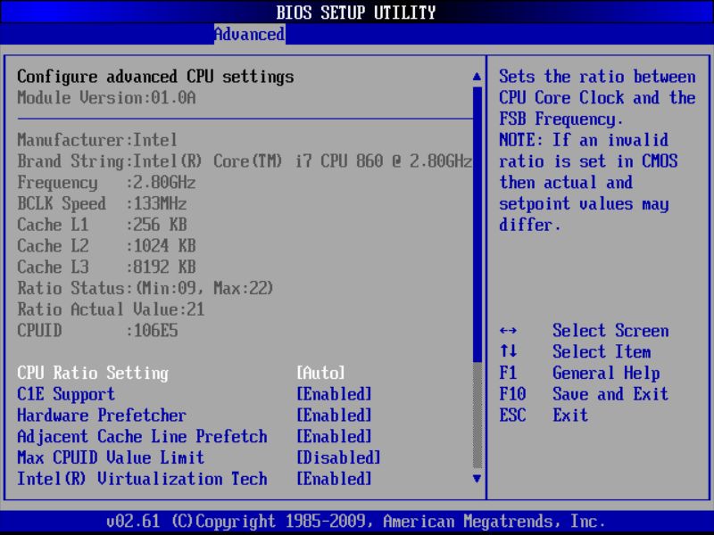Select Adjacent Cache Line Prefetch setting
The image size is (714, 535).
tap(142, 436)
